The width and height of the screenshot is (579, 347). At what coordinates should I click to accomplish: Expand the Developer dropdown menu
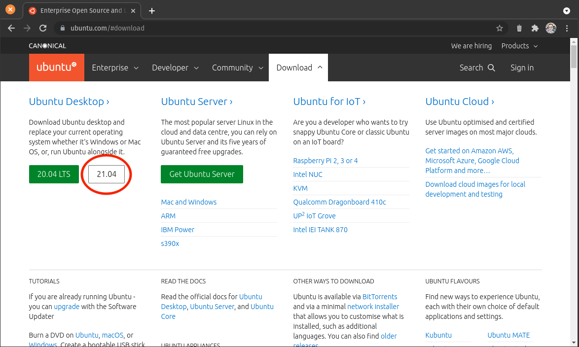pyautogui.click(x=175, y=68)
